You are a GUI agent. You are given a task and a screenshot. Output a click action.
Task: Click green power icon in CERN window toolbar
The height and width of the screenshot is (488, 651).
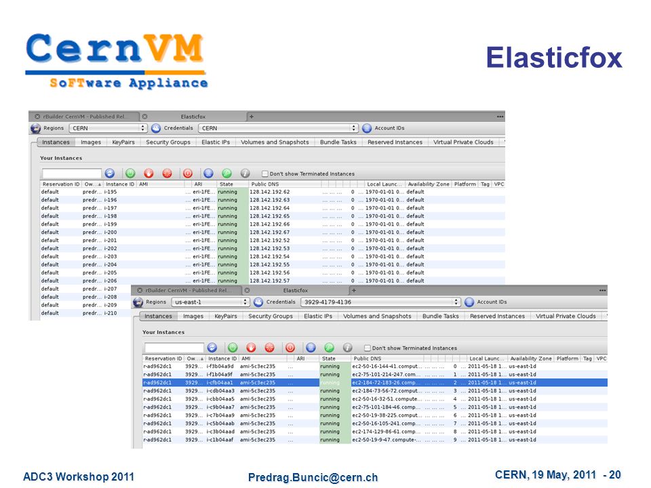click(x=130, y=174)
